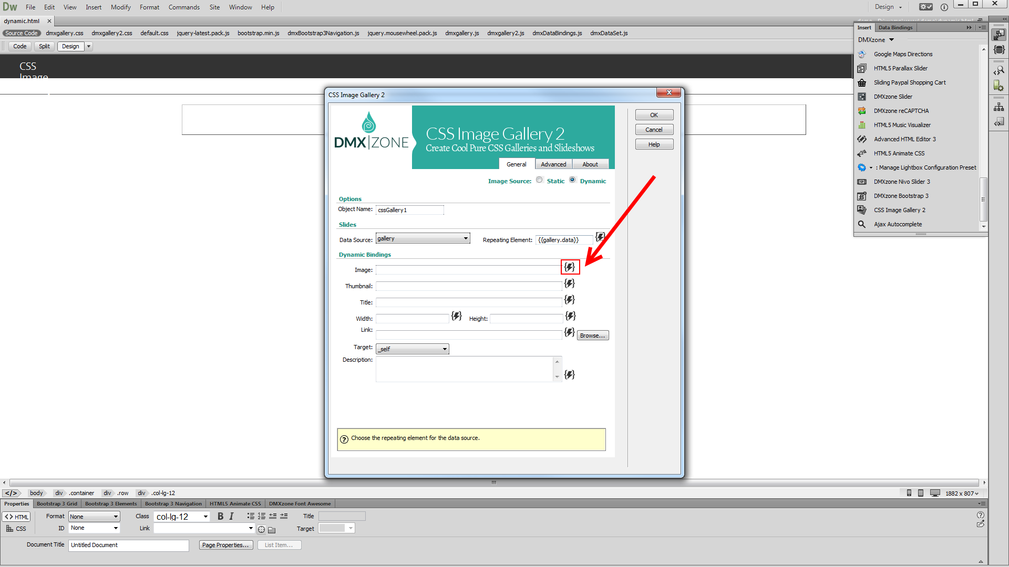Switch to the Advanced tab in dialog
Viewport: 1009px width, 567px height.
553,164
